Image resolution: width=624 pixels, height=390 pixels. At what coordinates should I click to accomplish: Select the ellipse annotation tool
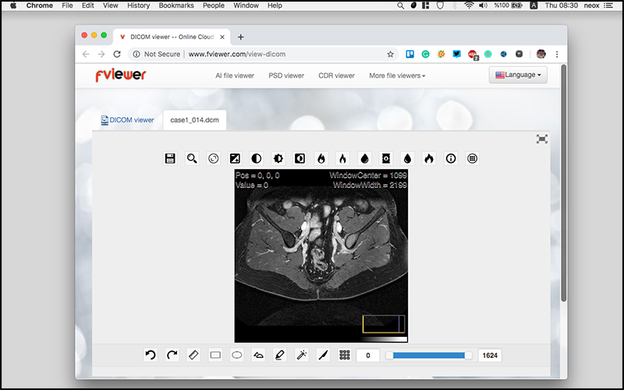pos(237,355)
